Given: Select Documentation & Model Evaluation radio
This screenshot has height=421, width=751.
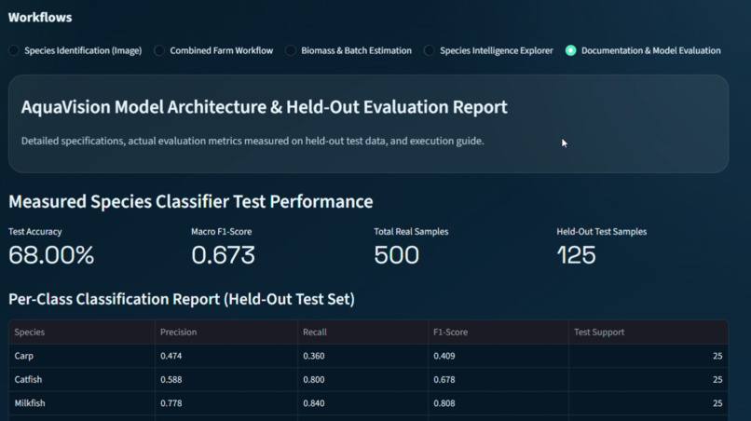Looking at the screenshot, I should click(x=571, y=50).
